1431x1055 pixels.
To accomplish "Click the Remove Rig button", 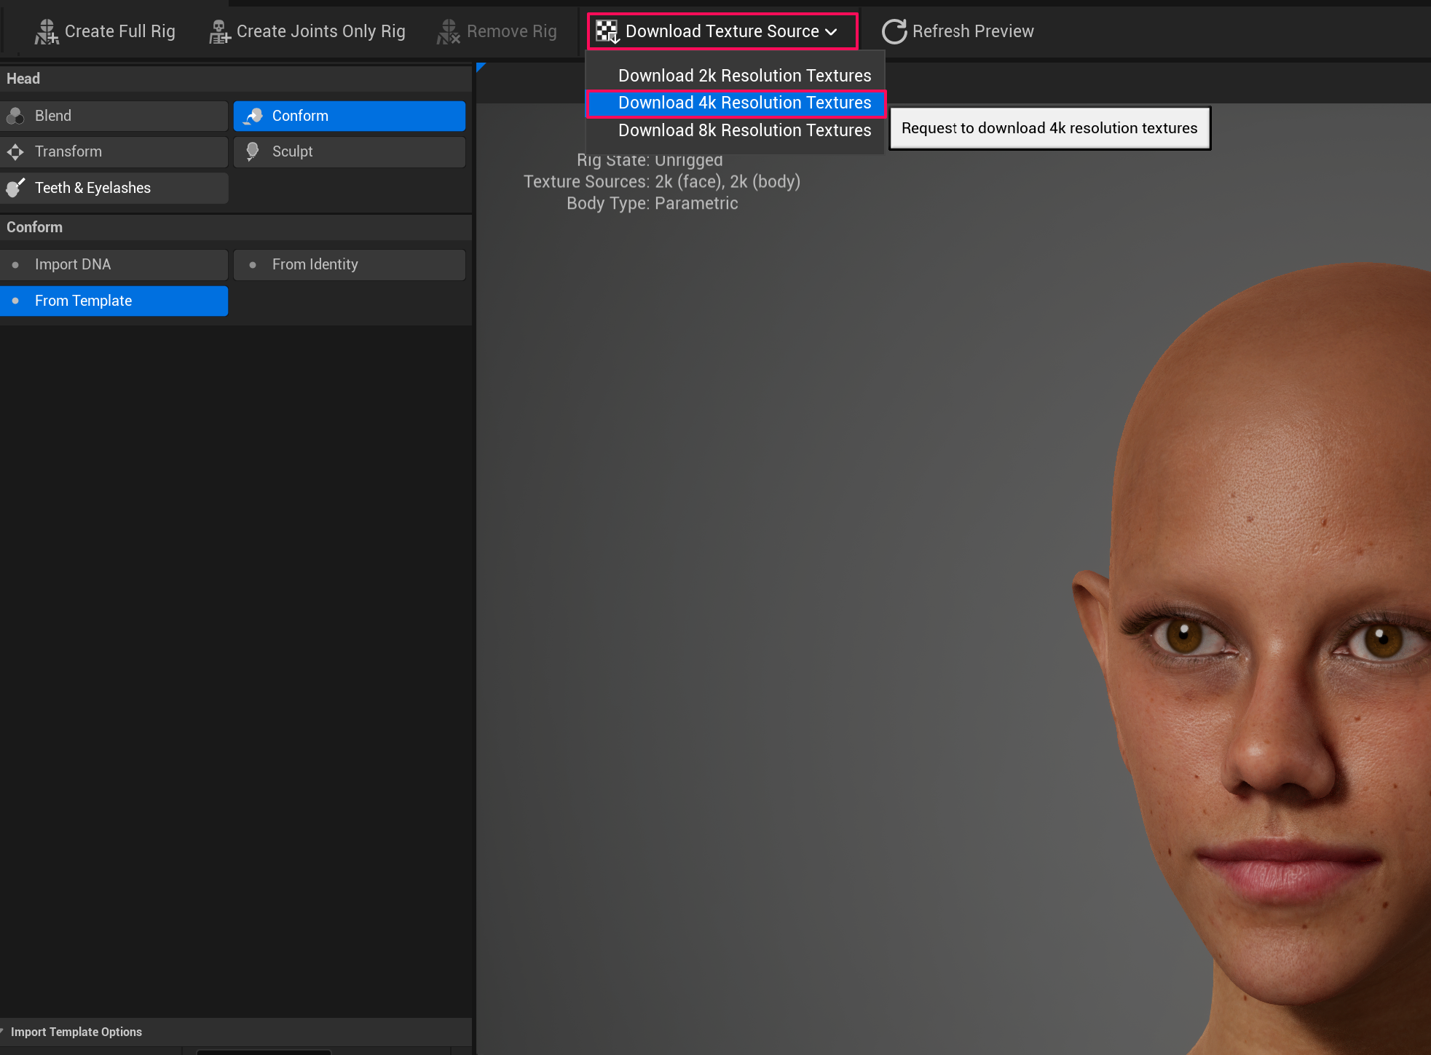I will 497,31.
